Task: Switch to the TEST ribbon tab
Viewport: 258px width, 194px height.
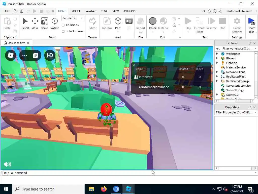Action: 104,11
